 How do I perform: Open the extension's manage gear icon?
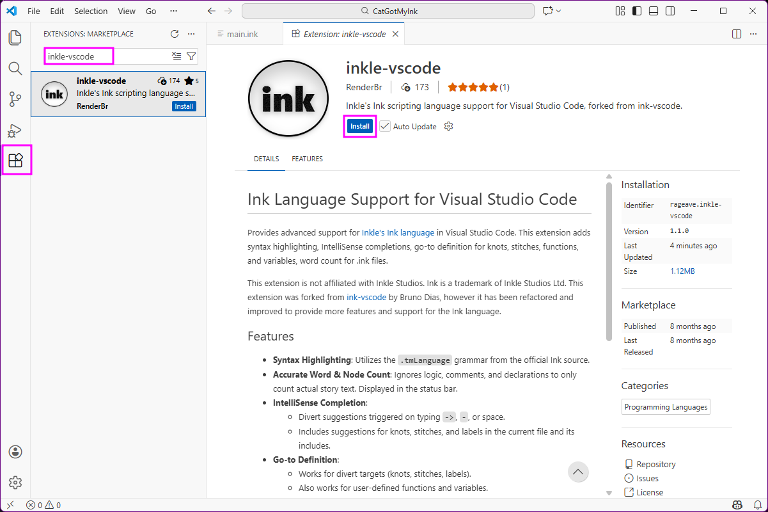click(448, 126)
